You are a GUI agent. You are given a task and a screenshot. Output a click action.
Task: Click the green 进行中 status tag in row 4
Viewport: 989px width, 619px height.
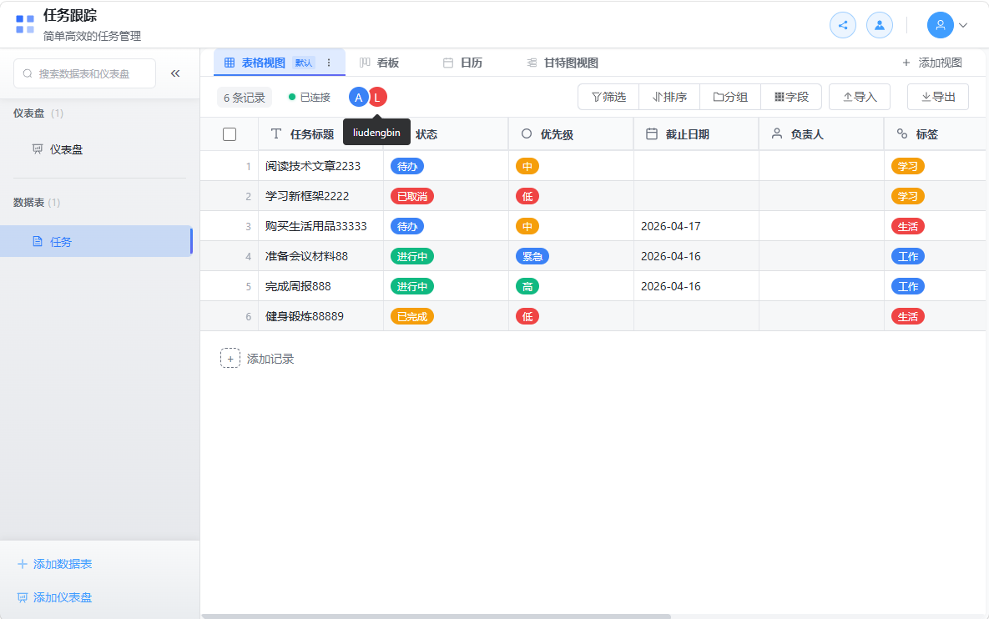[x=412, y=256]
